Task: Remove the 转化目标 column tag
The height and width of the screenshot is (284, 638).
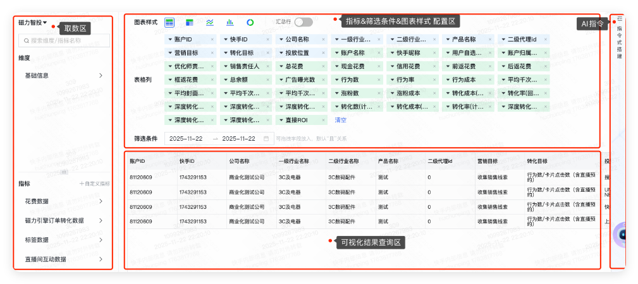Action: tap(267, 53)
